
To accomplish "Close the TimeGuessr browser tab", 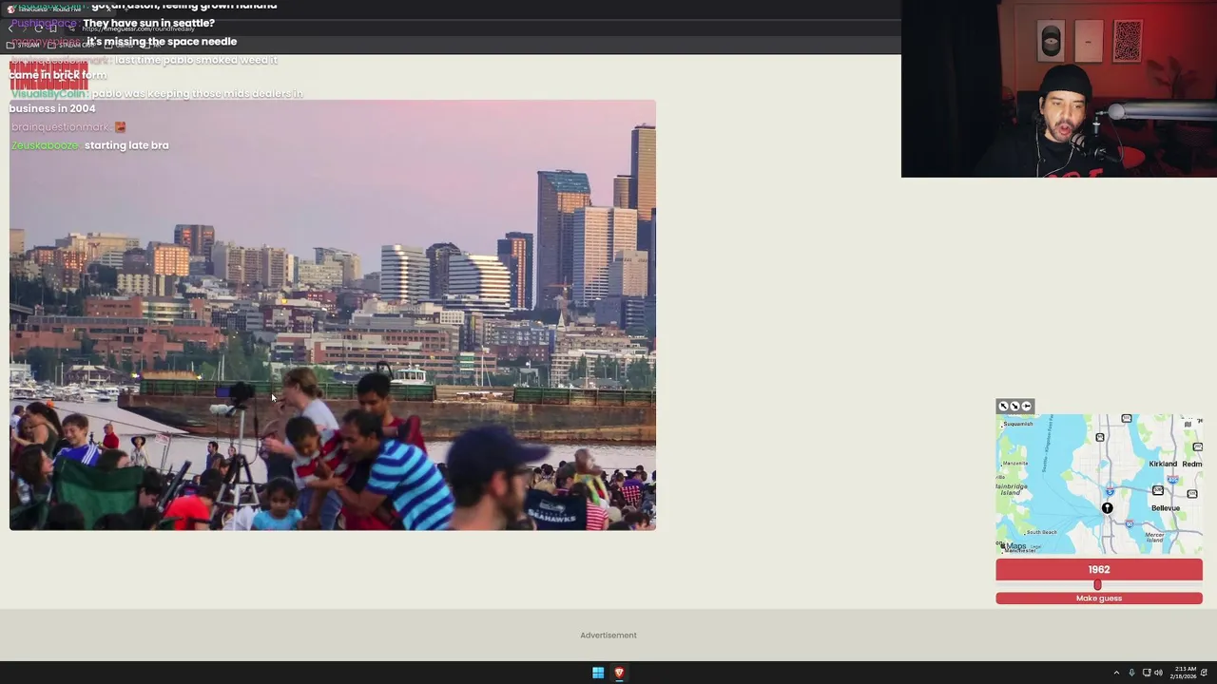I will (108, 9).
